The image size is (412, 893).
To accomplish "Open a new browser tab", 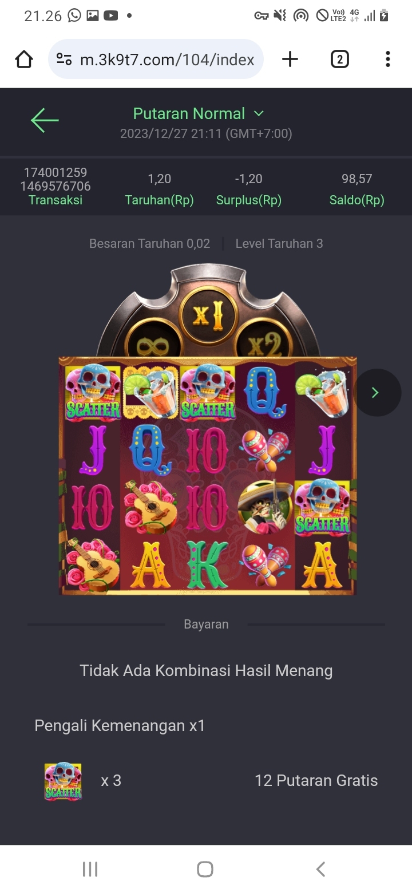I will tap(290, 59).
